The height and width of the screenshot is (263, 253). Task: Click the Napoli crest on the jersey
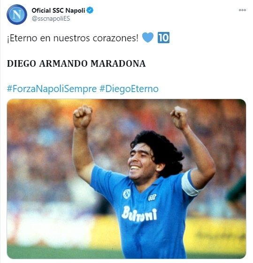127,193
